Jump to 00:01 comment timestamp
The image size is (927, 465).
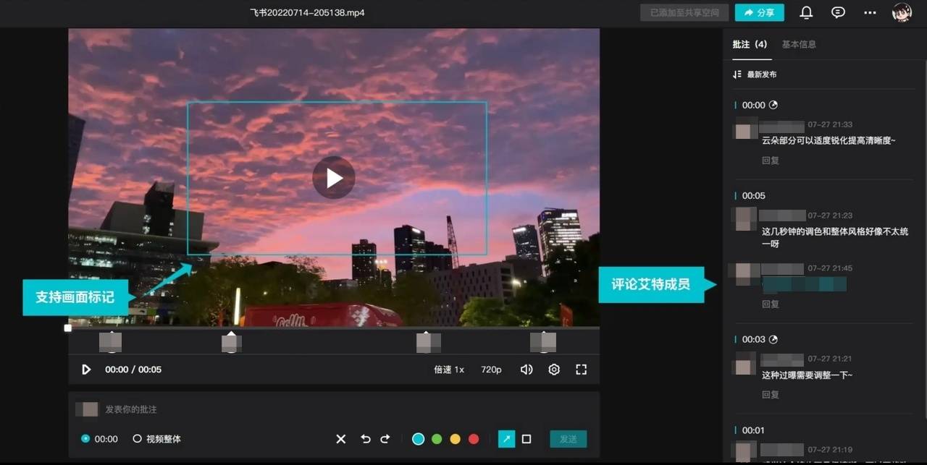(753, 430)
